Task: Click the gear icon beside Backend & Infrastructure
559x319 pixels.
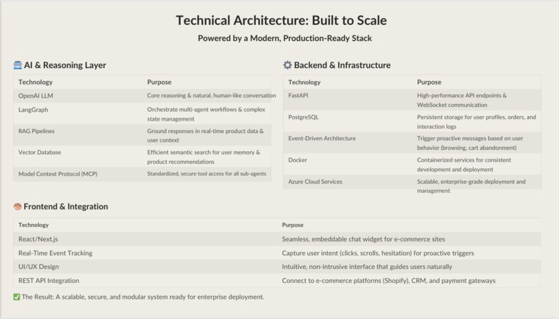Action: click(287, 65)
